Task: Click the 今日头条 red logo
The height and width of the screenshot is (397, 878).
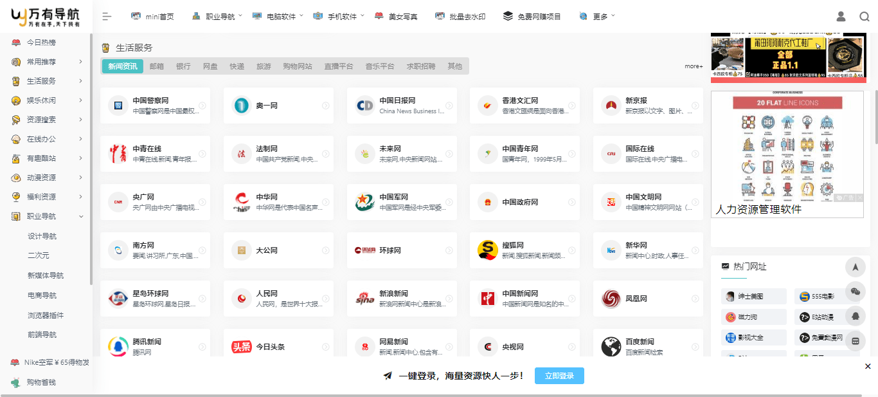Action: [241, 347]
